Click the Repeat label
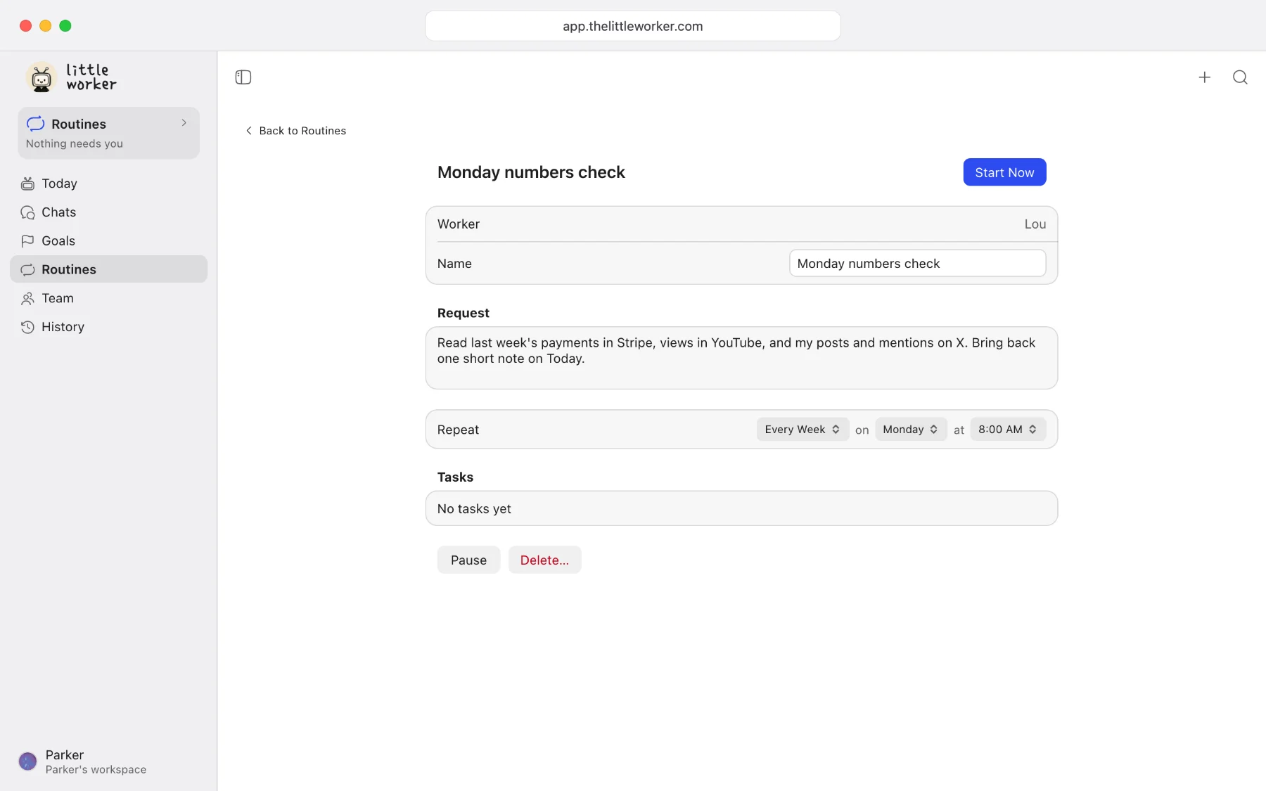Viewport: 1266px width, 791px height. tap(458, 430)
